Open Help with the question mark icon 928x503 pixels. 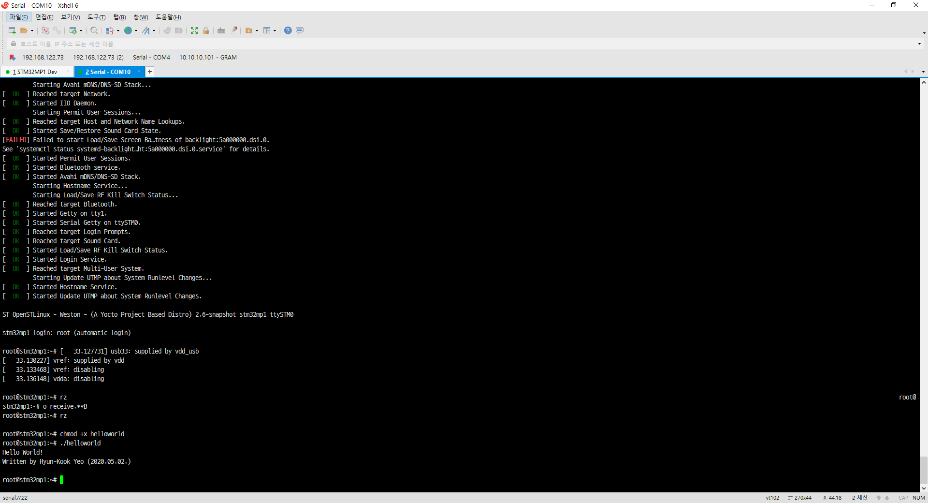pos(288,30)
